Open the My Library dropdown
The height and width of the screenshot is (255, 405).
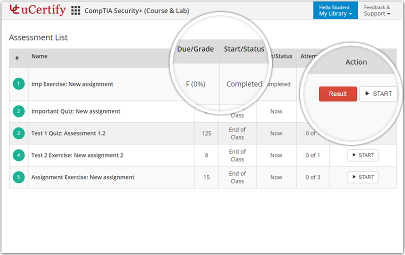[x=335, y=10]
